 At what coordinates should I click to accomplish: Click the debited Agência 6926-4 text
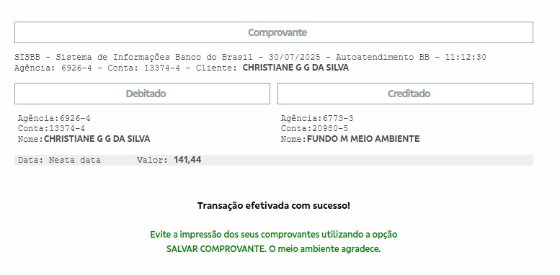tap(54, 118)
